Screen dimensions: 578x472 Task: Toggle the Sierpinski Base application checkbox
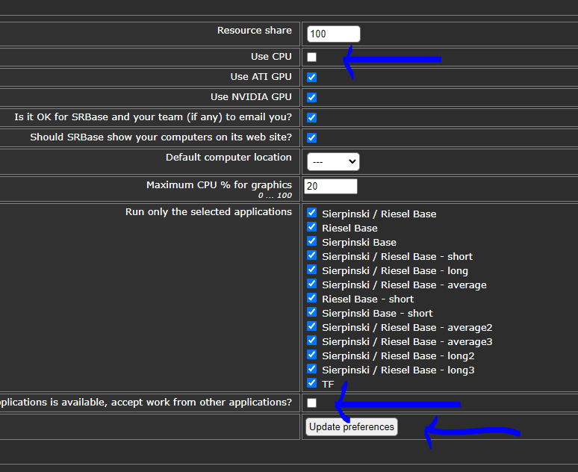coord(311,241)
